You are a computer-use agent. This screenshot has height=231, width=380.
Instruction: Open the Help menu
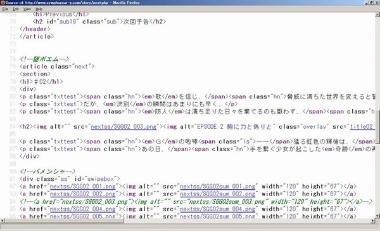click(39, 9)
